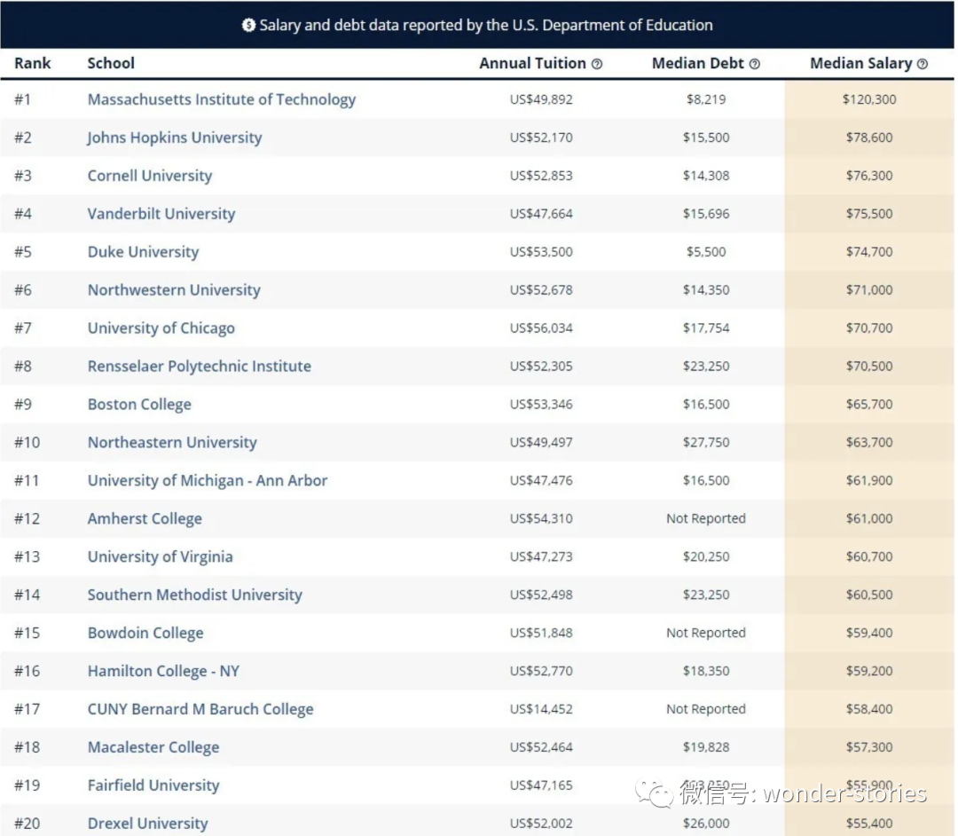
Task: Open Cornell University link
Action: point(150,176)
